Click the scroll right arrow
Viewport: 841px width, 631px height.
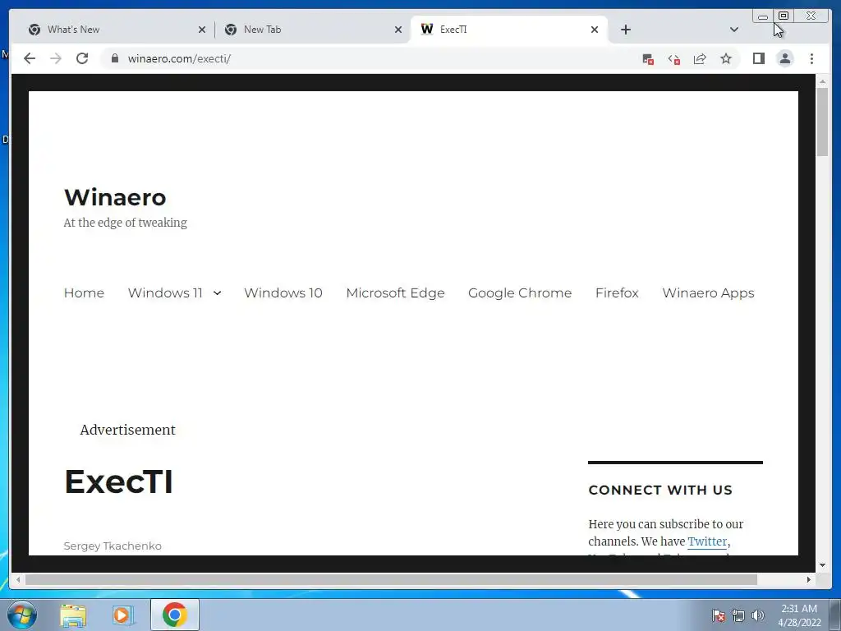tap(809, 579)
